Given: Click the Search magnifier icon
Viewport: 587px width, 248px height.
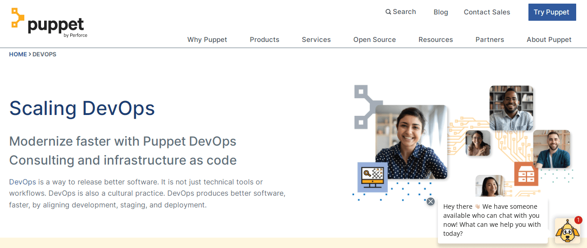Looking at the screenshot, I should click(x=388, y=12).
